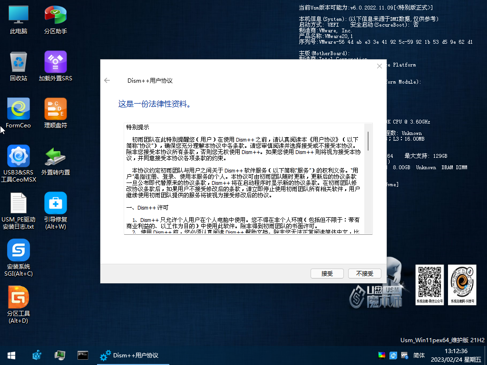Click the 简体 input method indicator
Screen dimensions: 487x365
(419, 355)
